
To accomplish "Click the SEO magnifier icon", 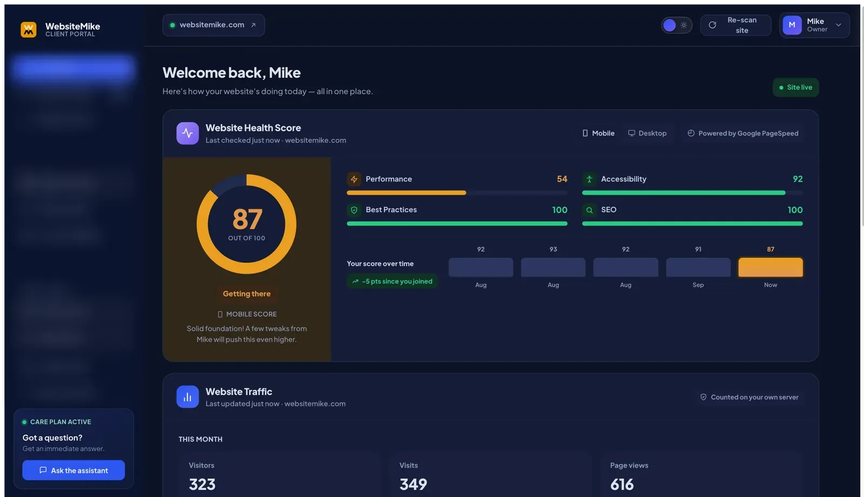I will [589, 210].
